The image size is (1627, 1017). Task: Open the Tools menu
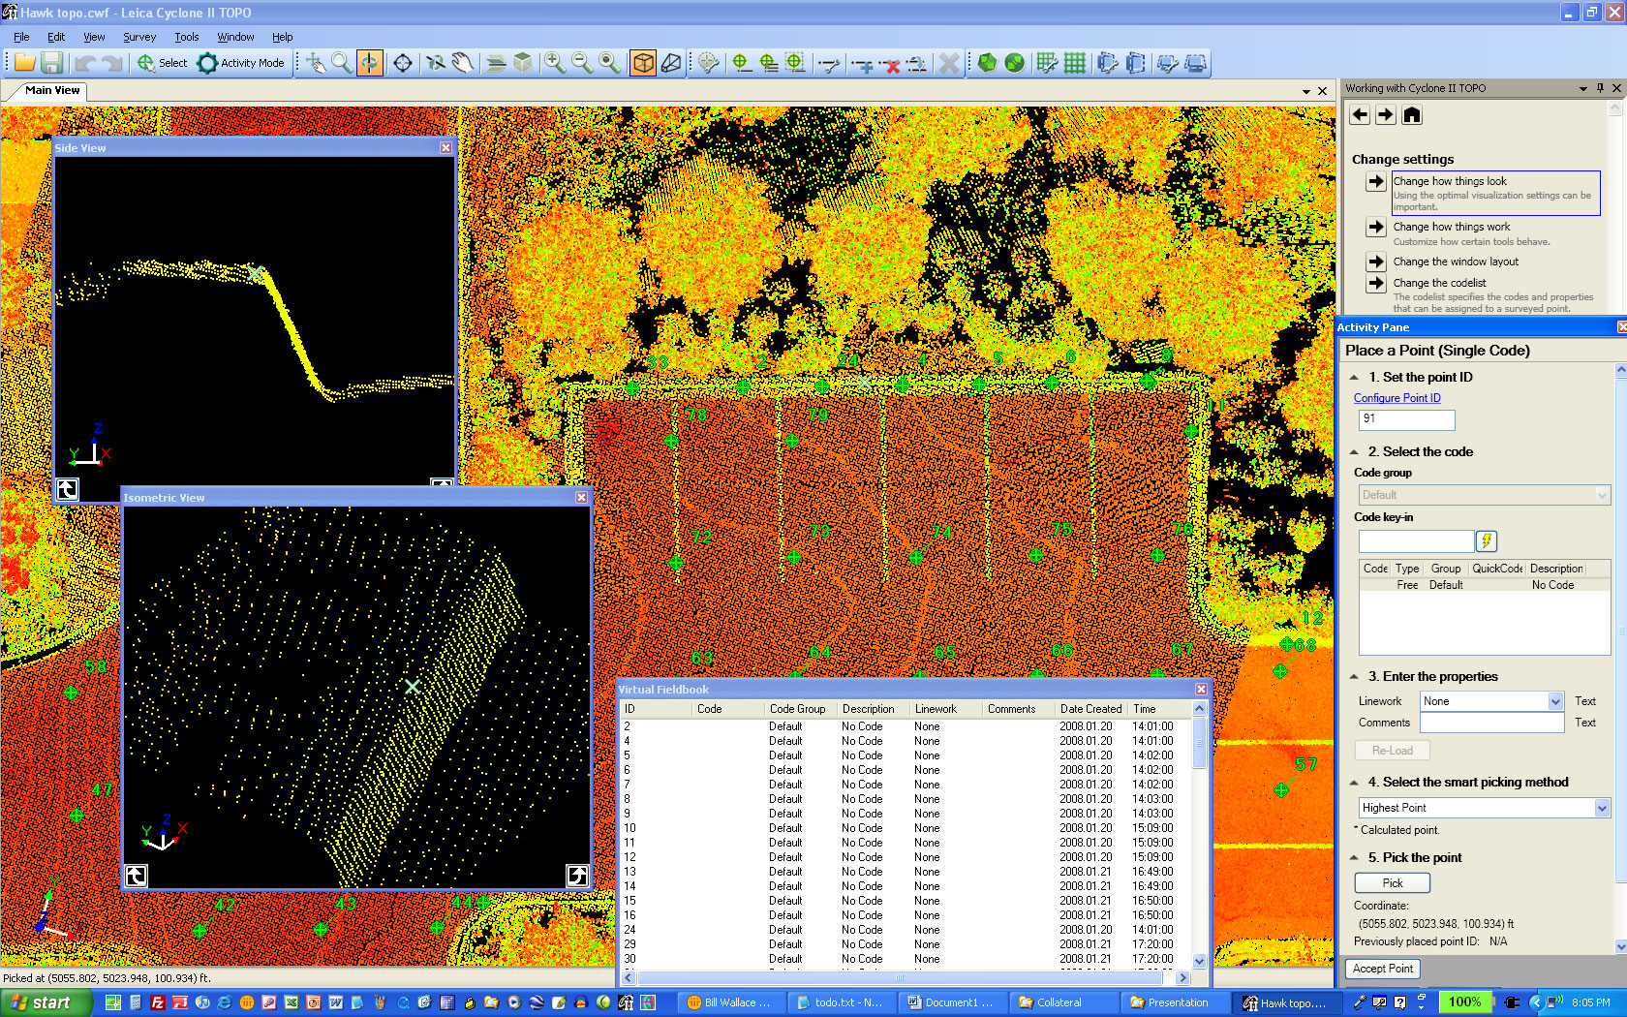coord(187,37)
